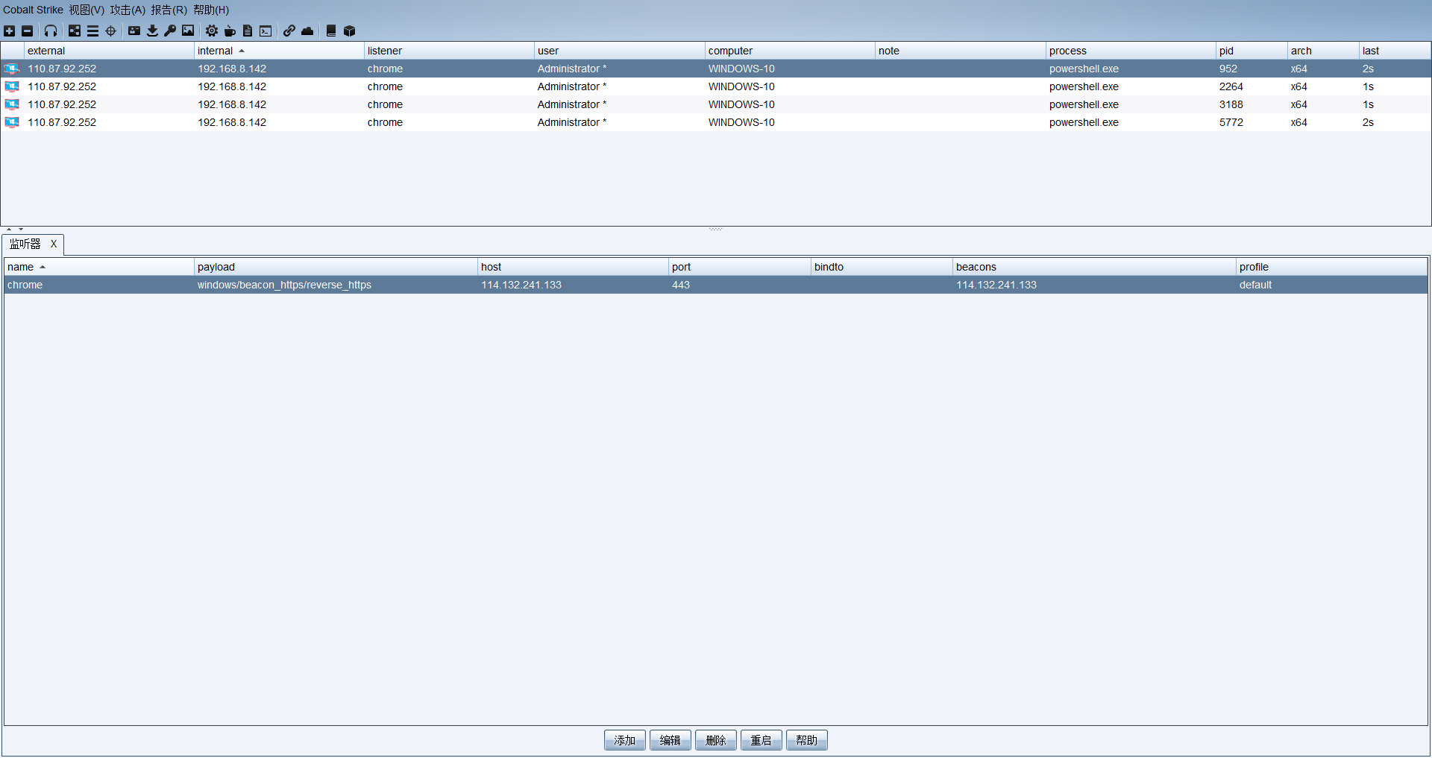Sort sessions by listener column header

pos(449,51)
